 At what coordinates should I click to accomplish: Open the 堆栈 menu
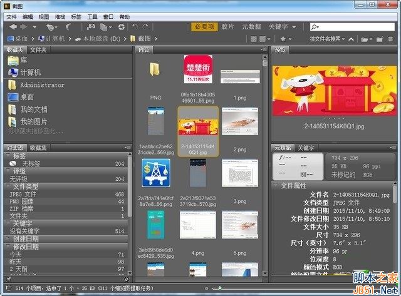pos(60,17)
